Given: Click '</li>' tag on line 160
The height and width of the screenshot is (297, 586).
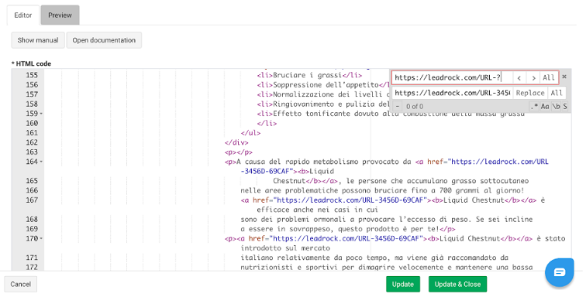Looking at the screenshot, I should 267,123.
